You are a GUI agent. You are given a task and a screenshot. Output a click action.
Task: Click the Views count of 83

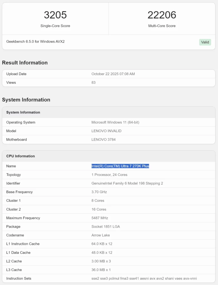click(x=94, y=83)
